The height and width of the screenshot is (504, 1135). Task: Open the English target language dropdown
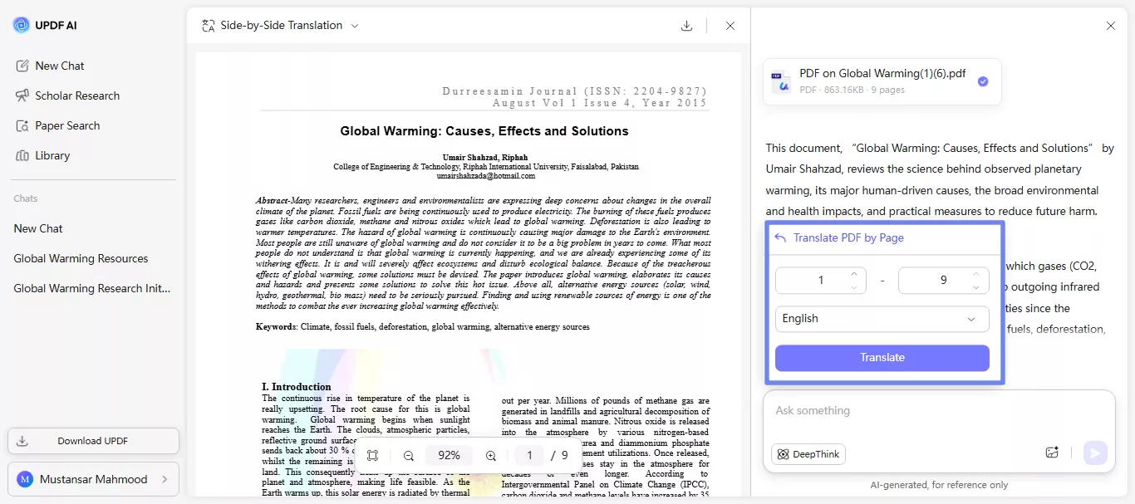click(x=882, y=319)
